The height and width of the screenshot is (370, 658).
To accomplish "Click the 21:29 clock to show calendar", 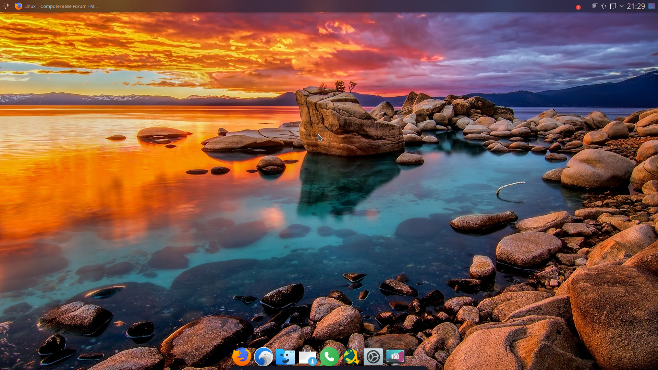I will pyautogui.click(x=636, y=6).
